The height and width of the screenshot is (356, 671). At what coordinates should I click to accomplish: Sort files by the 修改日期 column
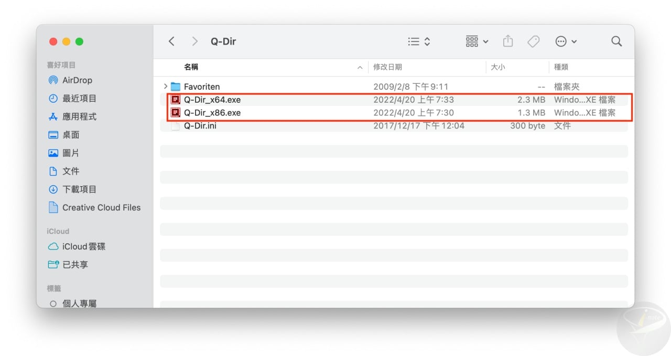pyautogui.click(x=388, y=67)
